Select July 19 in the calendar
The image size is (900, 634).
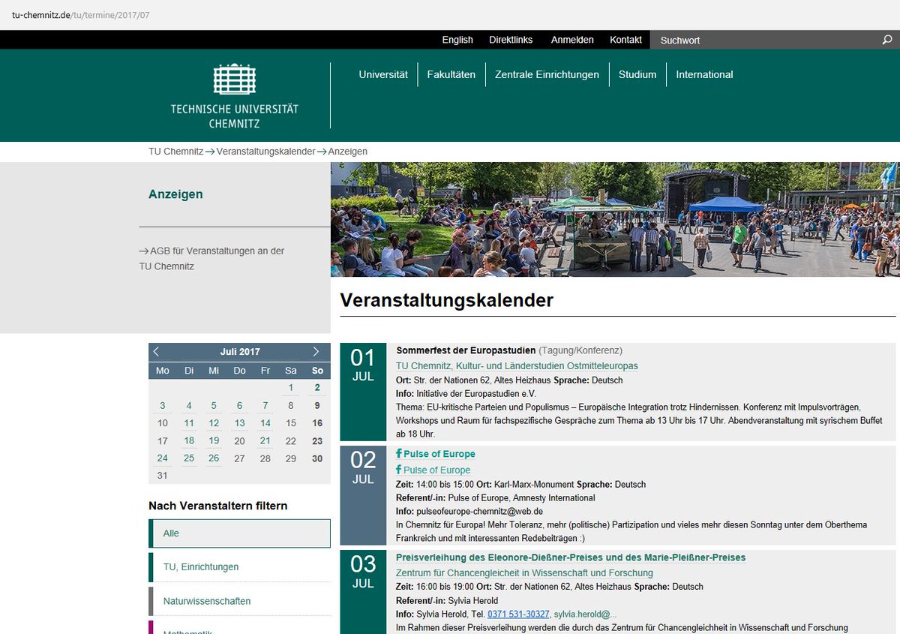214,440
